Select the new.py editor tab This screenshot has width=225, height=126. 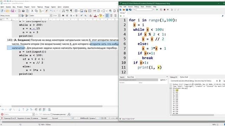(123, 13)
